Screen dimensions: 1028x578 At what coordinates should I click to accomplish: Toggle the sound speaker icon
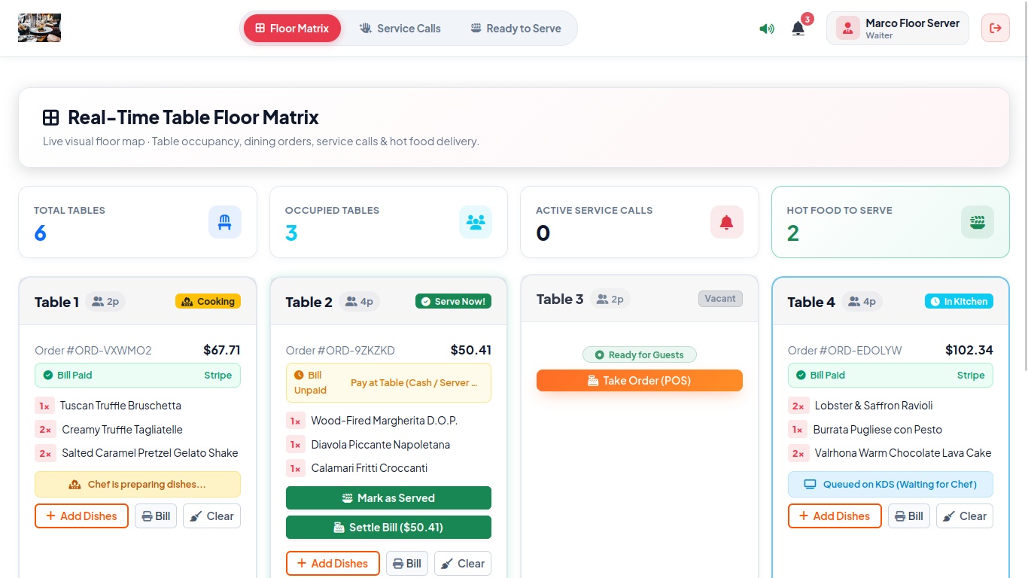click(767, 29)
